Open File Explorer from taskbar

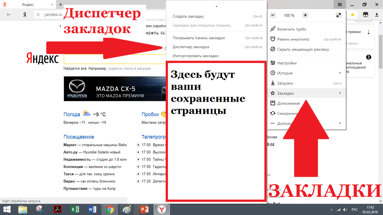point(23,210)
